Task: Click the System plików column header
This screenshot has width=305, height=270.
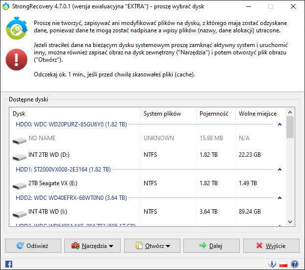Action: [169, 114]
